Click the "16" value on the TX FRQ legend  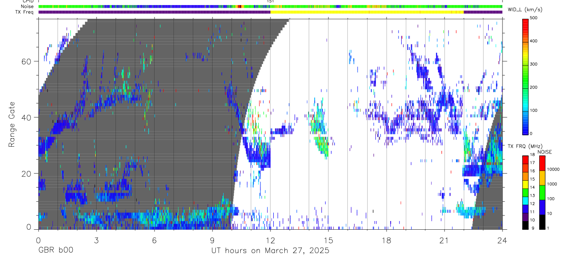pyautogui.click(x=533, y=171)
